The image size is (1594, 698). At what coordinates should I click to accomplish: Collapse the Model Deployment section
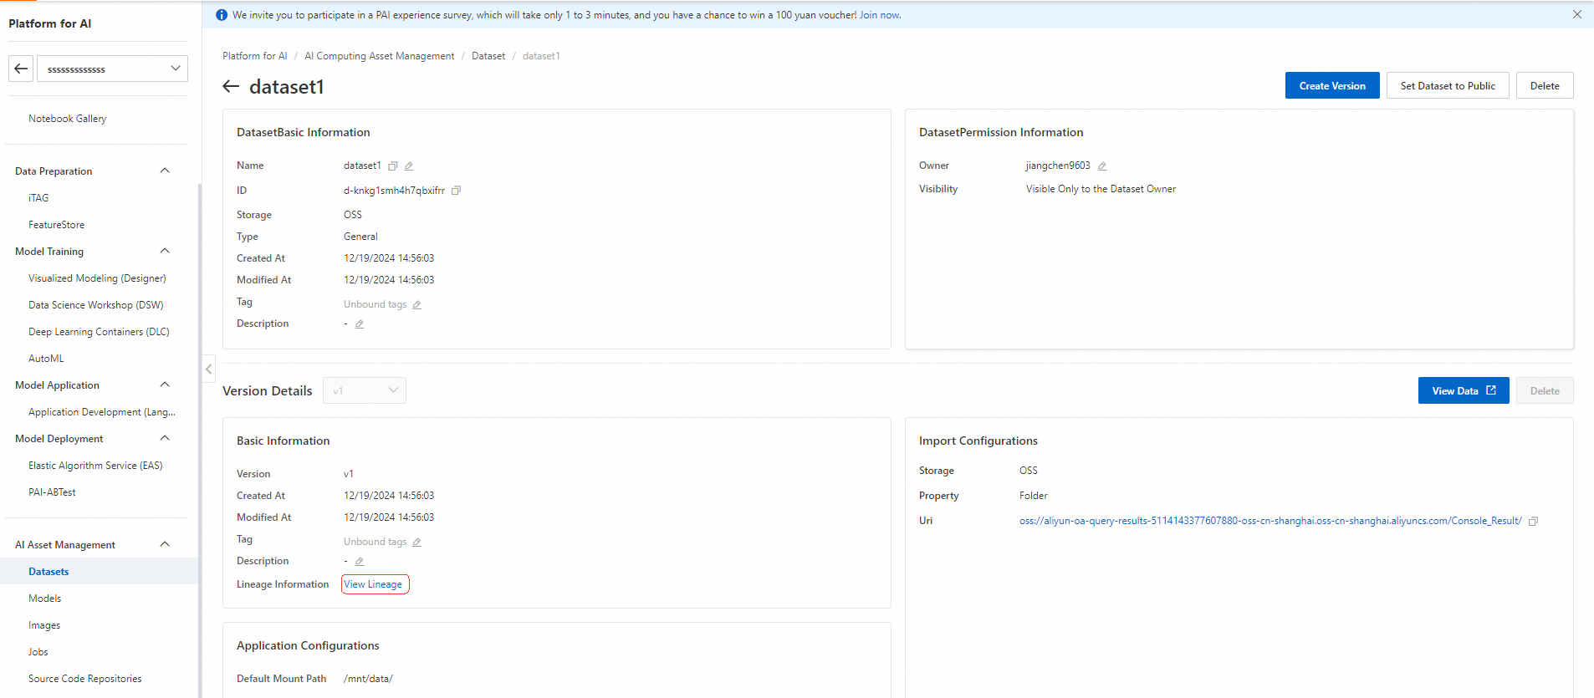pyautogui.click(x=165, y=438)
